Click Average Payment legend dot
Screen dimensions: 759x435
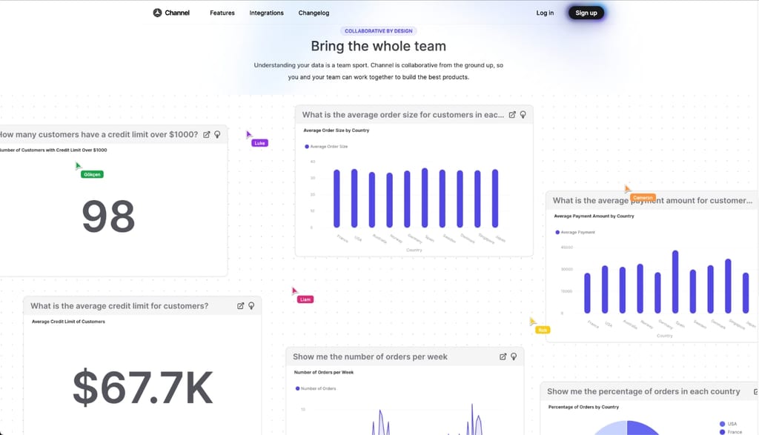coord(557,232)
